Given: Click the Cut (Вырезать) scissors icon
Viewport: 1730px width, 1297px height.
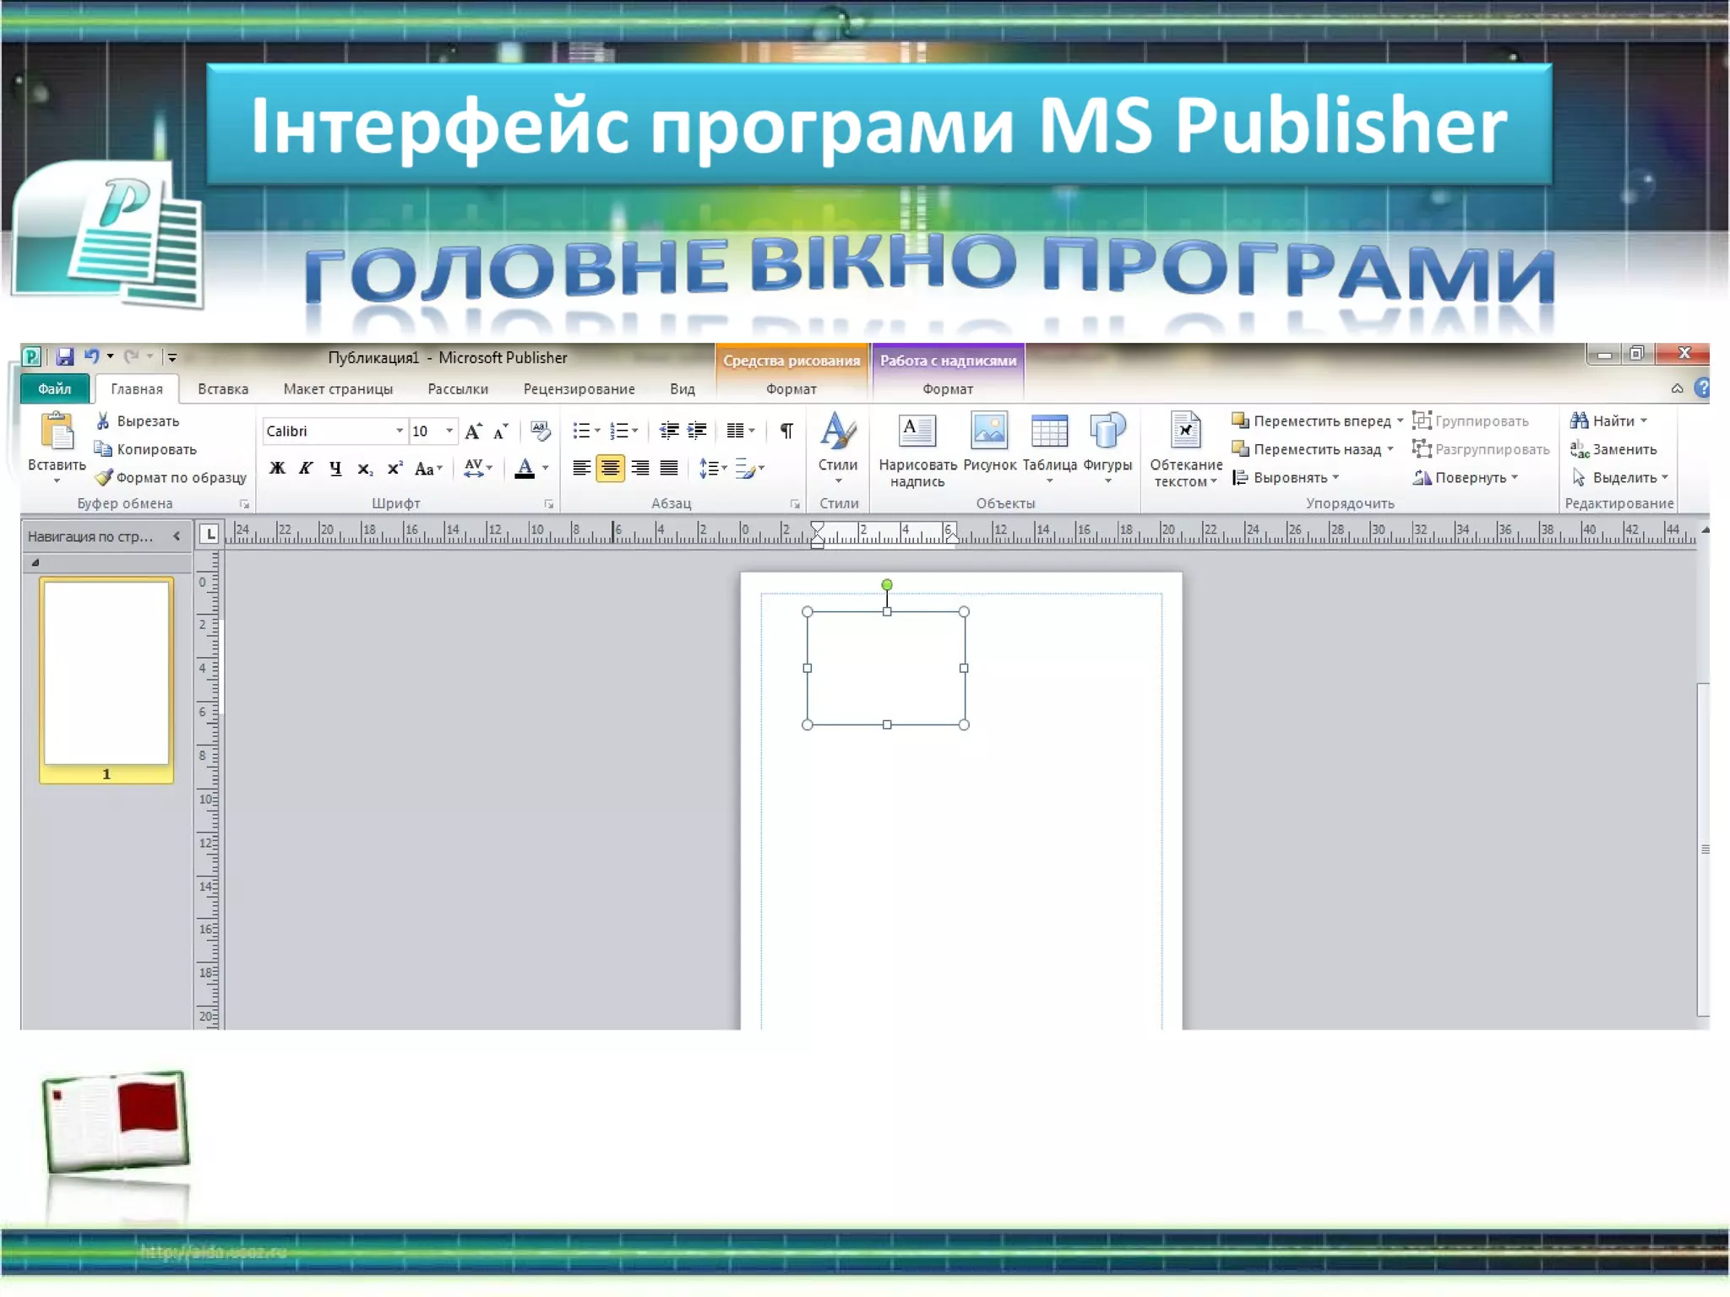Looking at the screenshot, I should 103,421.
